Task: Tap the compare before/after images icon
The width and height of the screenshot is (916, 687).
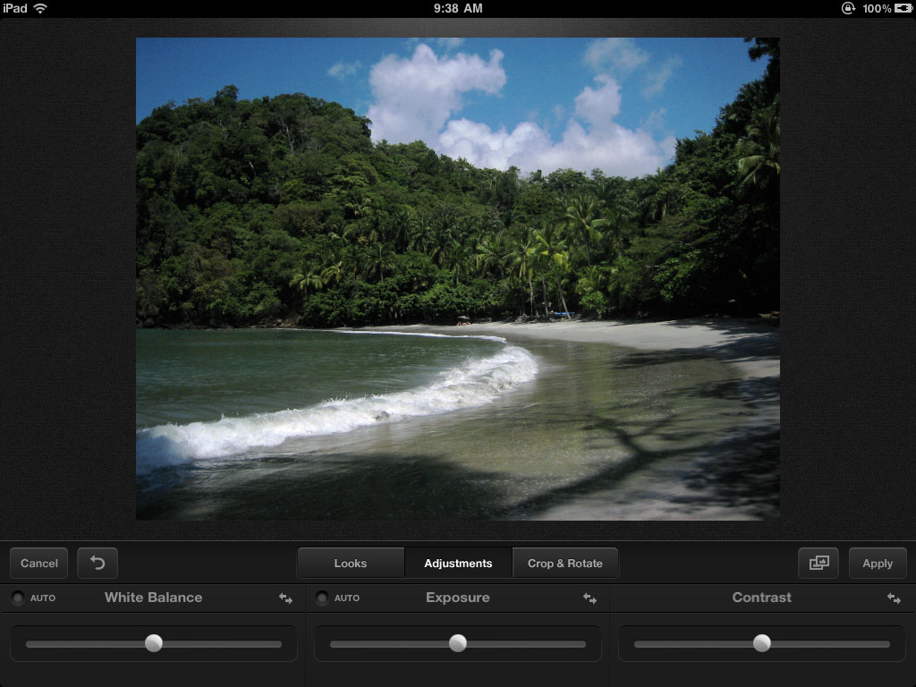Action: coord(818,563)
